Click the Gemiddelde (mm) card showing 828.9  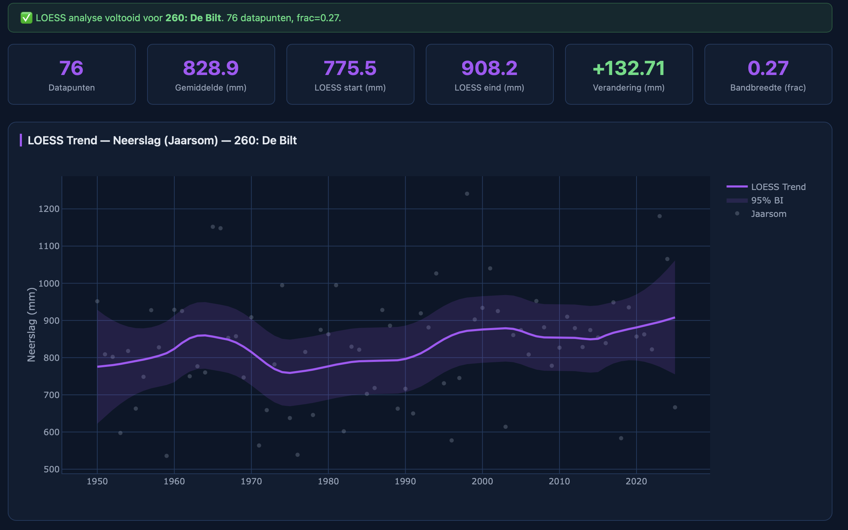click(211, 74)
